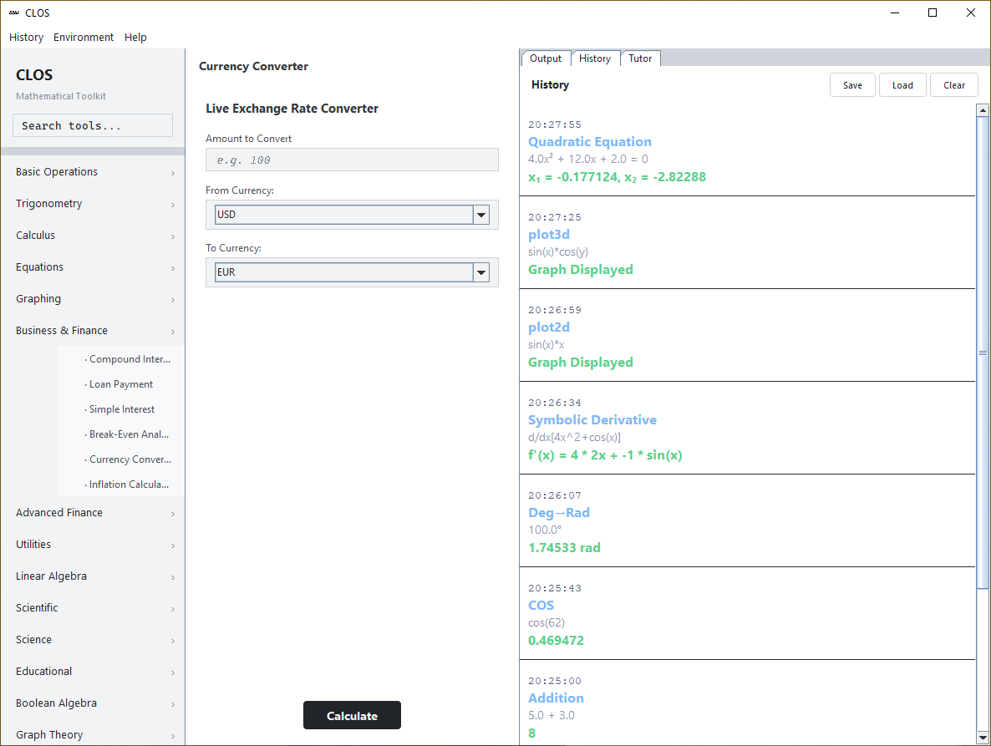
Task: Click the Load history button
Action: [x=902, y=85]
